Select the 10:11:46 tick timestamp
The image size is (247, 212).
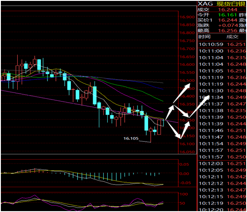[211, 131]
